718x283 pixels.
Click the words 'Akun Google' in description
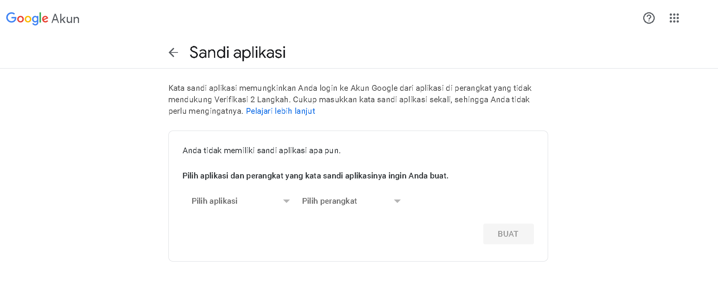[374, 88]
